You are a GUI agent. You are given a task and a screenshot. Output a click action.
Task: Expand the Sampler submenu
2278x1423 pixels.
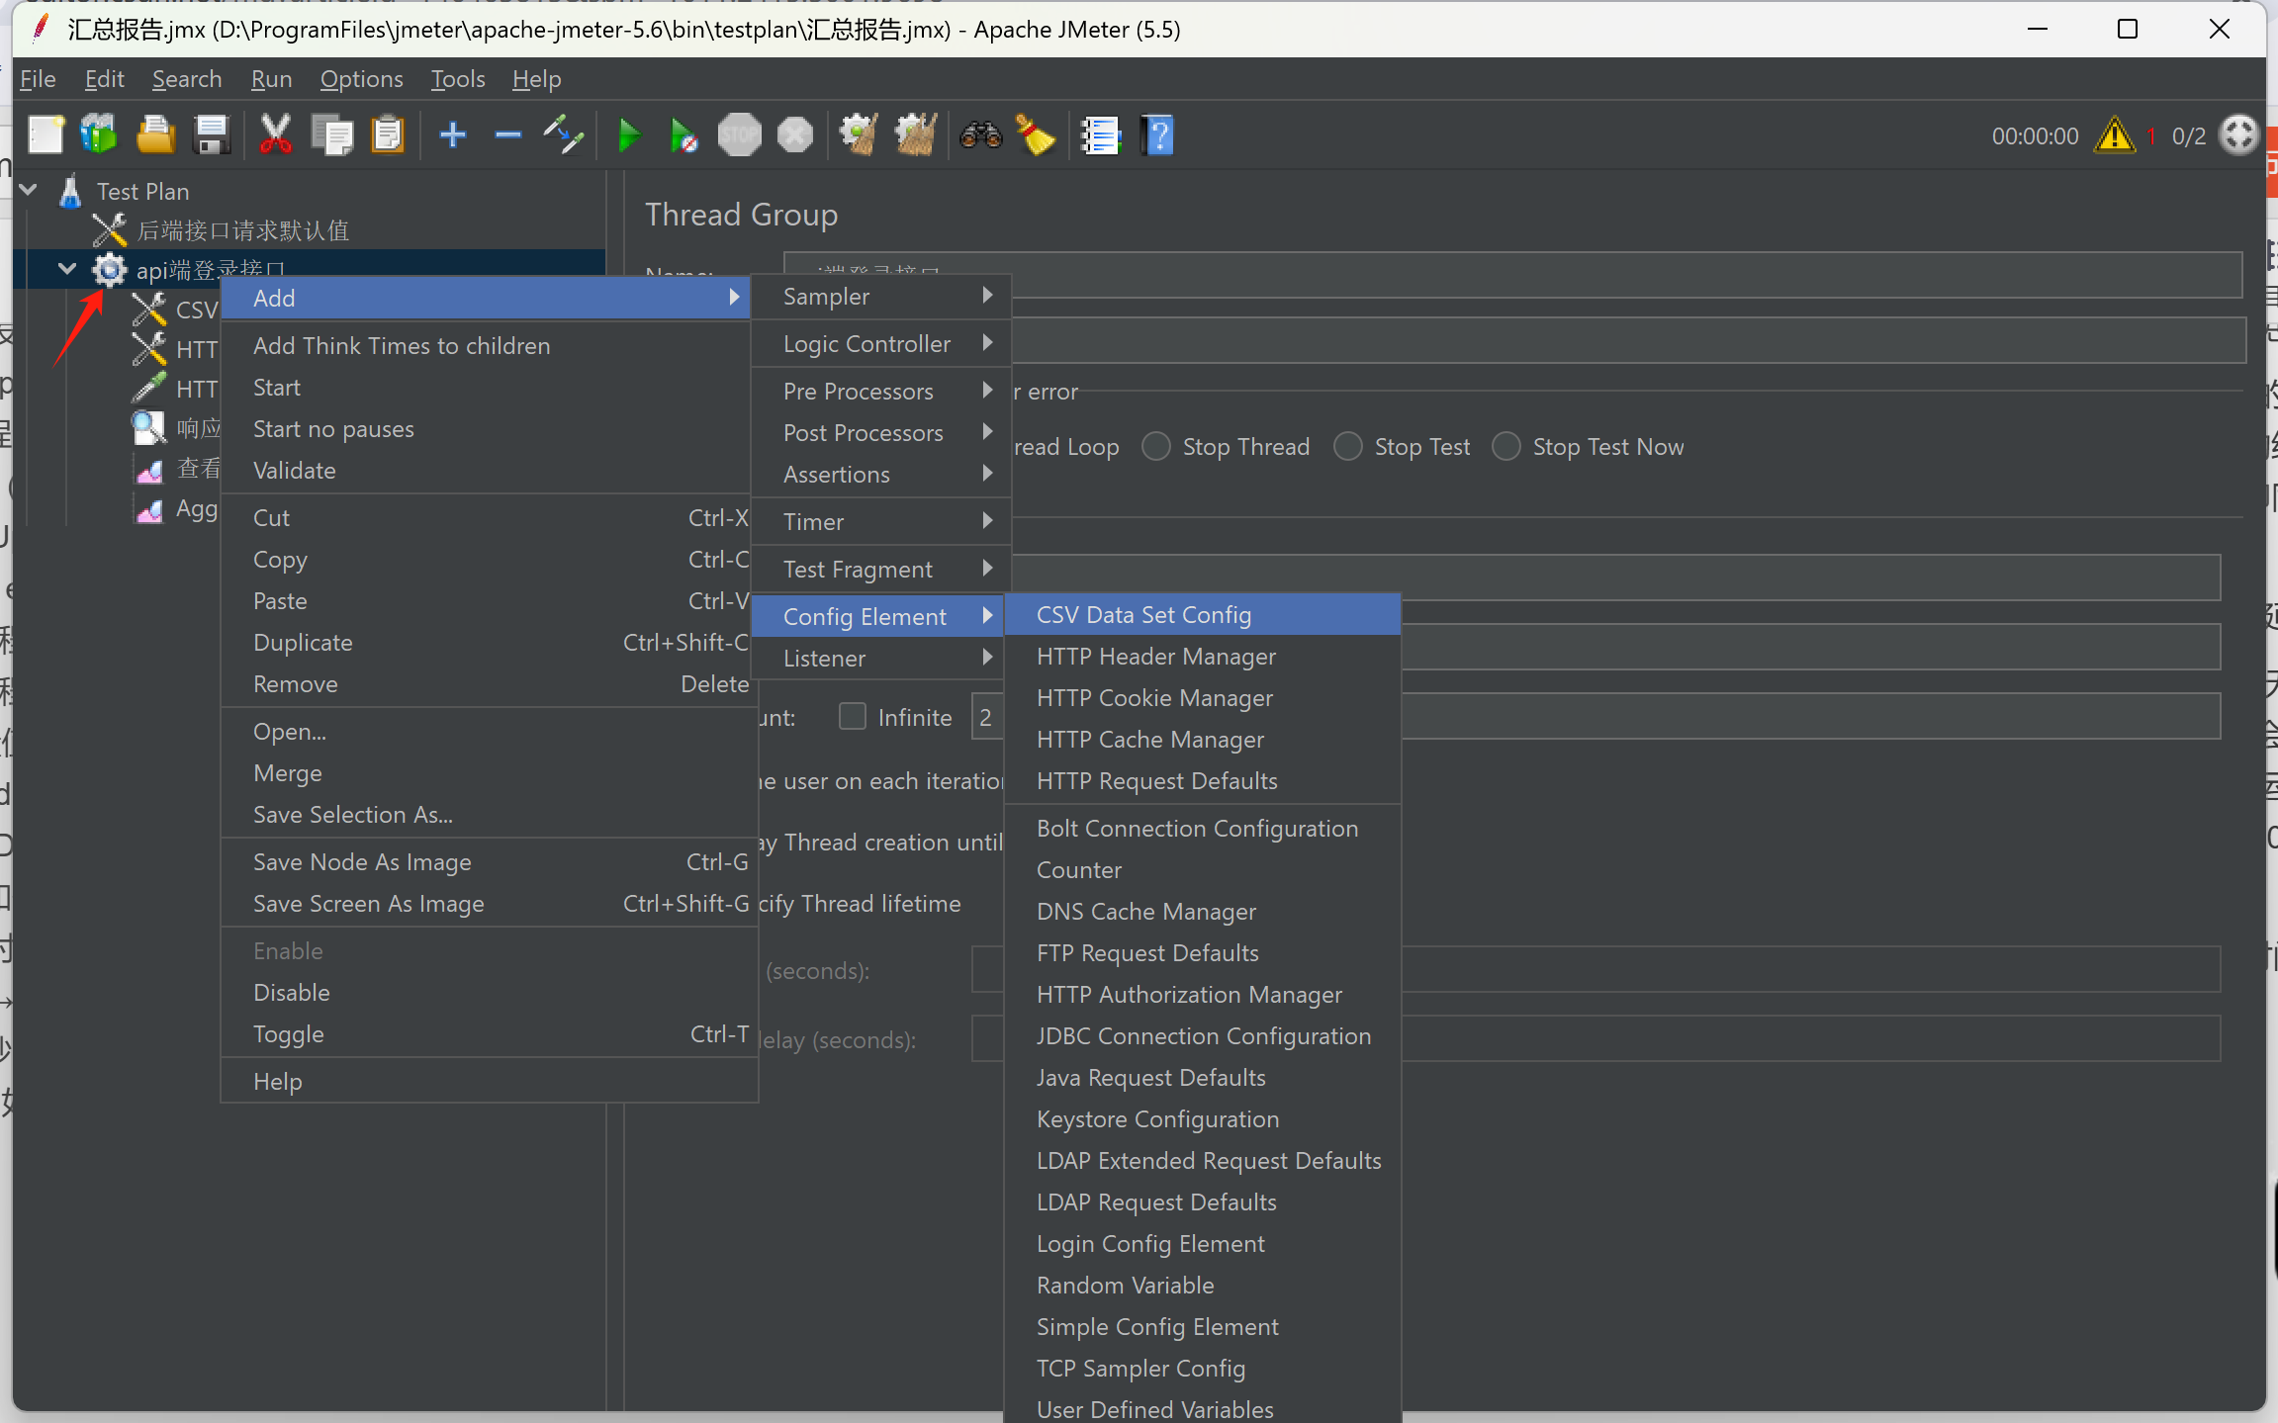point(880,297)
